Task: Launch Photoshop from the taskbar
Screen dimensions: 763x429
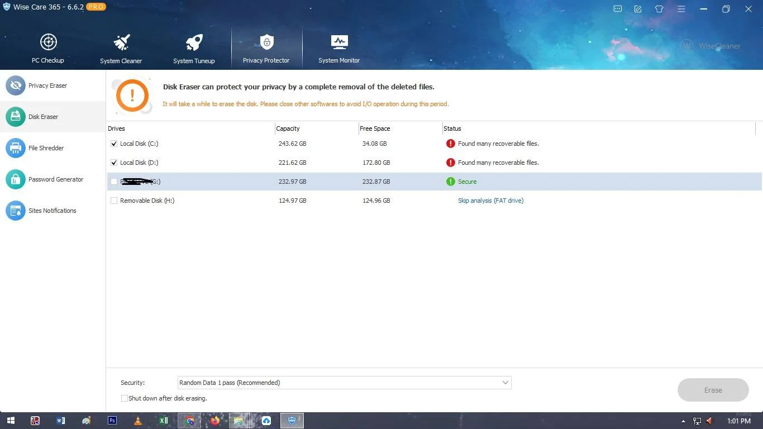Action: (112, 421)
